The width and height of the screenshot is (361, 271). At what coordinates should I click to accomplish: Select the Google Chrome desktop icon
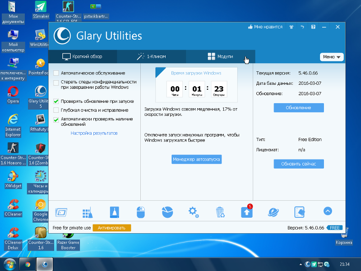pos(41,210)
